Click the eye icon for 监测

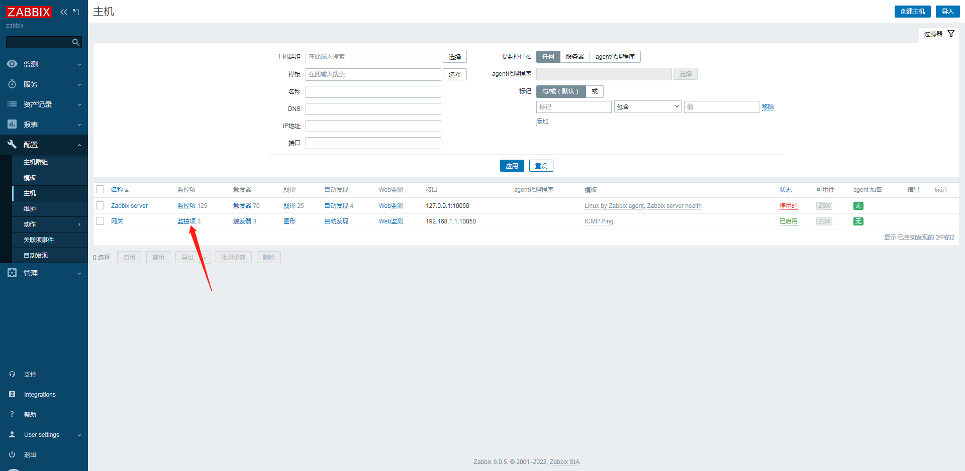12,64
